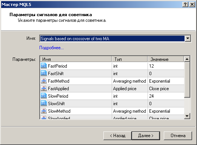
Task: Edit the SlowShift value 0
Action: pyautogui.click(x=166, y=104)
